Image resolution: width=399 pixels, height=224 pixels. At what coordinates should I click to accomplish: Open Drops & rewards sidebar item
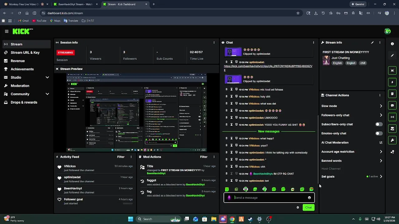26,102
